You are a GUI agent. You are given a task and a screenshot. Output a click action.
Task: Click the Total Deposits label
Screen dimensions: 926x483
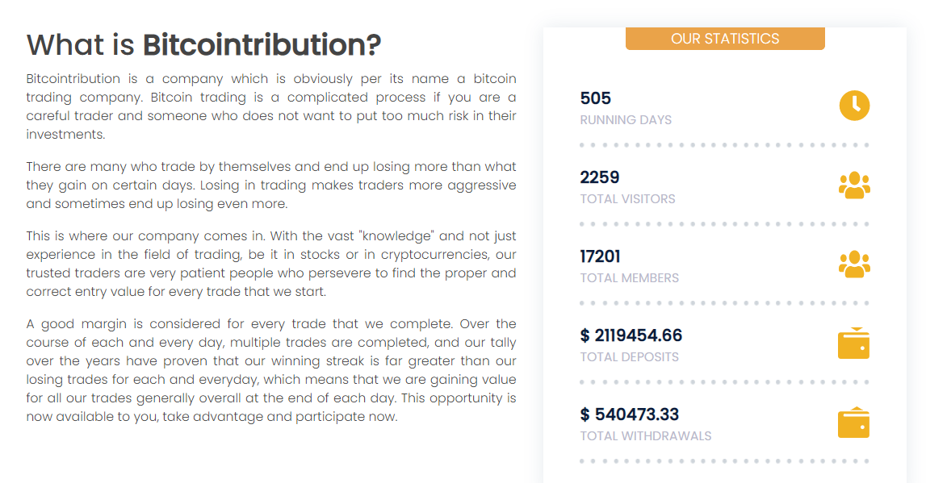pyautogui.click(x=630, y=357)
